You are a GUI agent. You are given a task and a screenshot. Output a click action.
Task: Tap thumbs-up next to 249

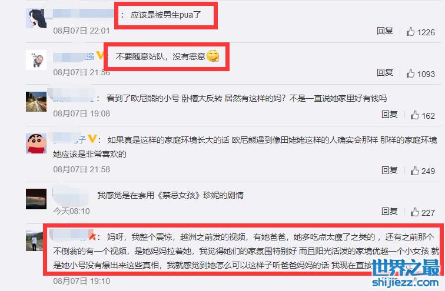(414, 170)
